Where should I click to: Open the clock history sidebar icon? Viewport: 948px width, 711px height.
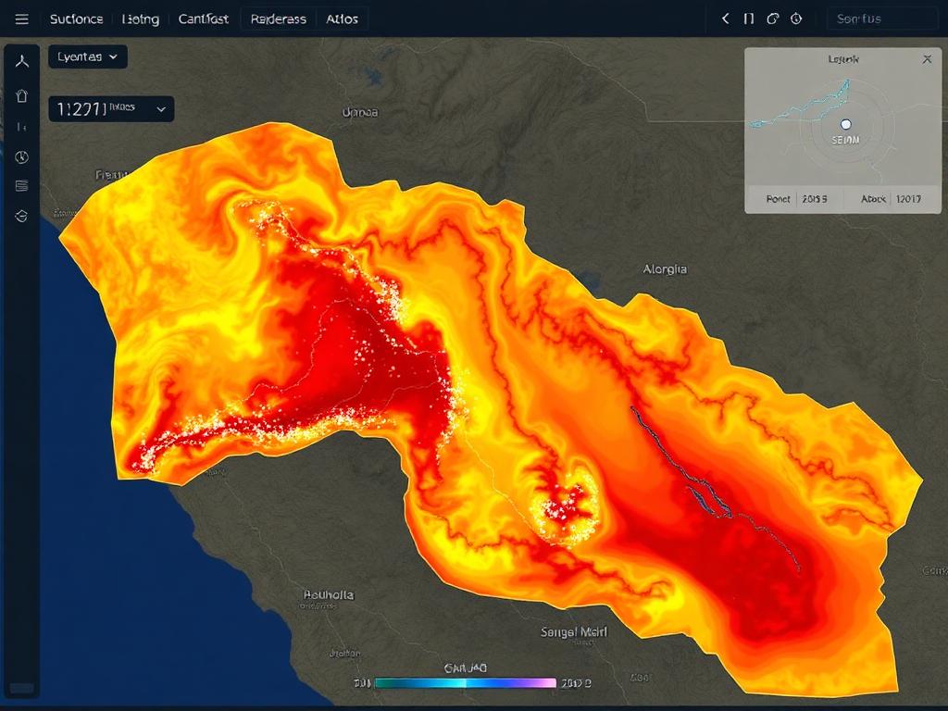[22, 157]
